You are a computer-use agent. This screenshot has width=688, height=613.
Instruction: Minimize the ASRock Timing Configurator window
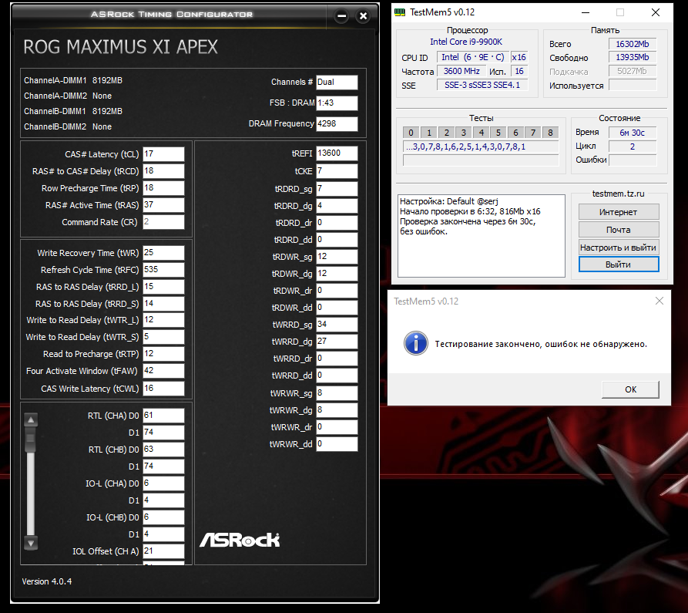[341, 16]
